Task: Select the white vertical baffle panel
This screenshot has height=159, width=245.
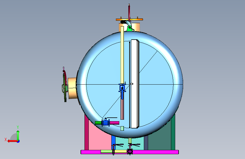Action: click(x=135, y=84)
